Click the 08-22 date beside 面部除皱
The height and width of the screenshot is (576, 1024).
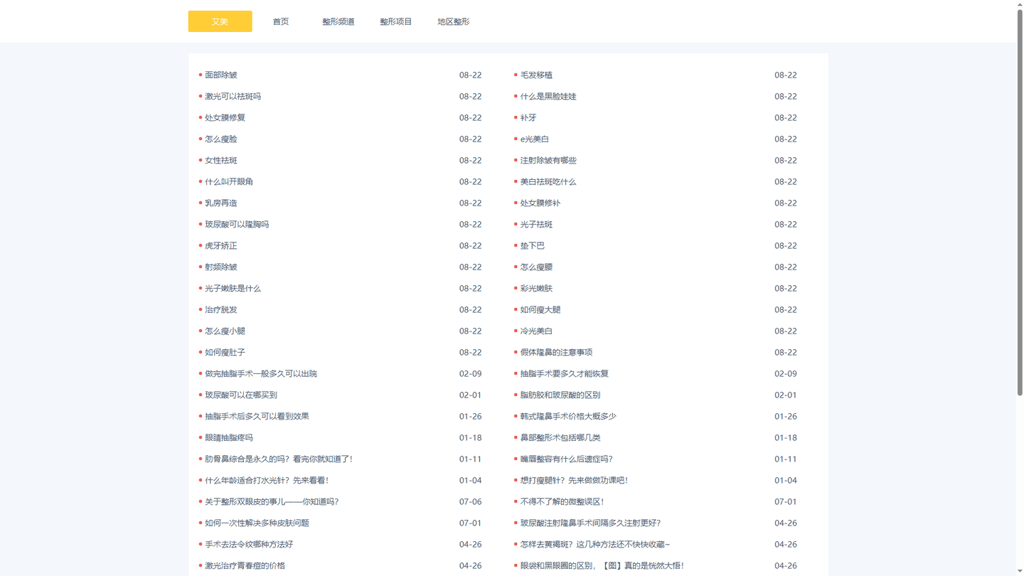pos(470,75)
